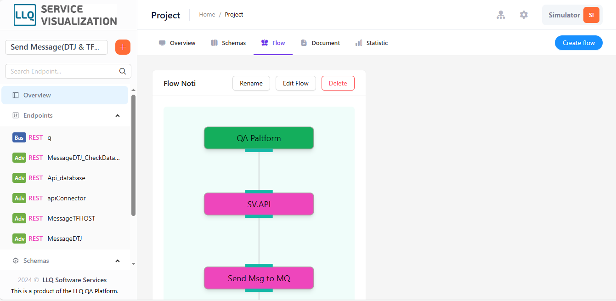The height and width of the screenshot is (301, 616).
Task: Click the Create flow button
Action: [579, 43]
